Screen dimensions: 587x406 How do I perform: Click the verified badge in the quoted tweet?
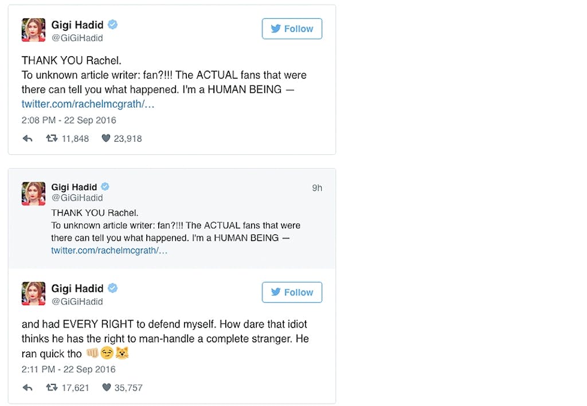click(x=105, y=187)
